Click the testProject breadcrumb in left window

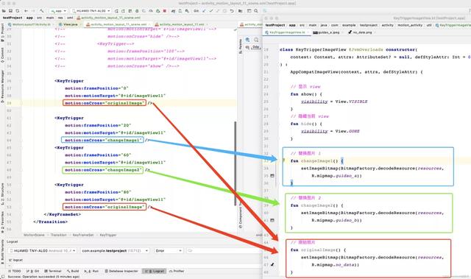(13, 18)
